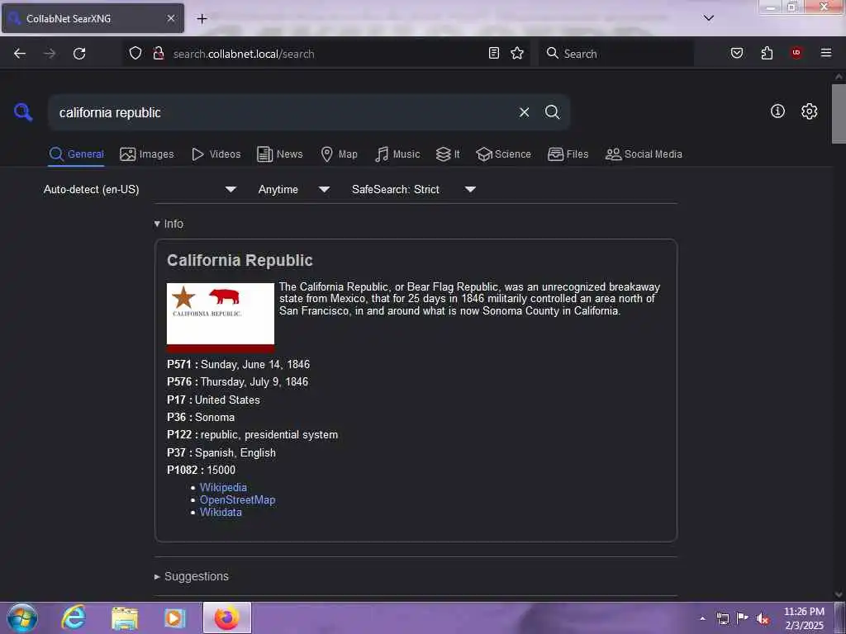The height and width of the screenshot is (634, 846).
Task: Click the scrollbar down arrow
Action: (x=839, y=594)
